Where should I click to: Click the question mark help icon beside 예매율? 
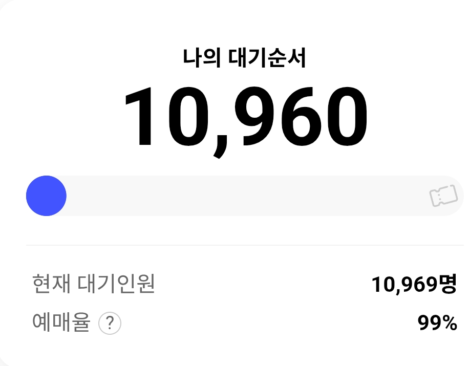tap(110, 324)
